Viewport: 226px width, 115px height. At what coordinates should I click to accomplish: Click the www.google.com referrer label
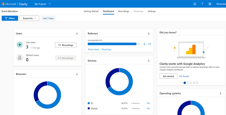(x=95, y=40)
